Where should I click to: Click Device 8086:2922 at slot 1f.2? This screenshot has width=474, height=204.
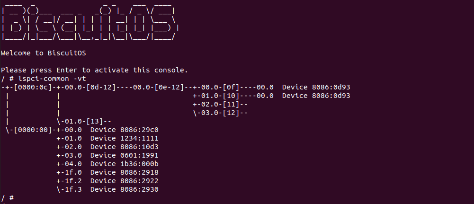tap(124, 181)
